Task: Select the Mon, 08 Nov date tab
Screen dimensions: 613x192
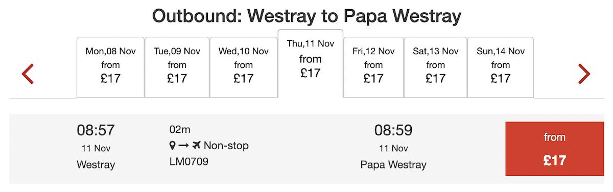Action: pyautogui.click(x=110, y=67)
